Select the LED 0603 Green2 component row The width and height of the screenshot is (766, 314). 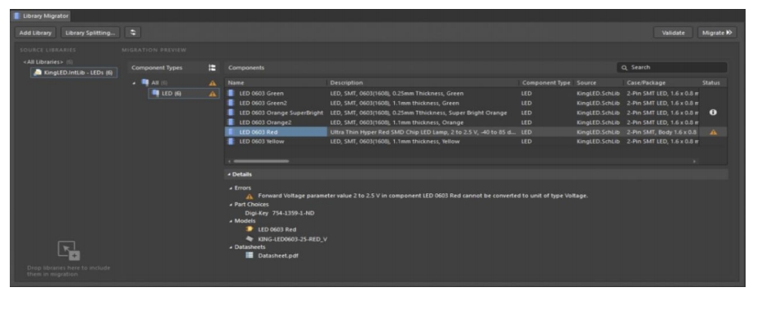click(x=476, y=103)
